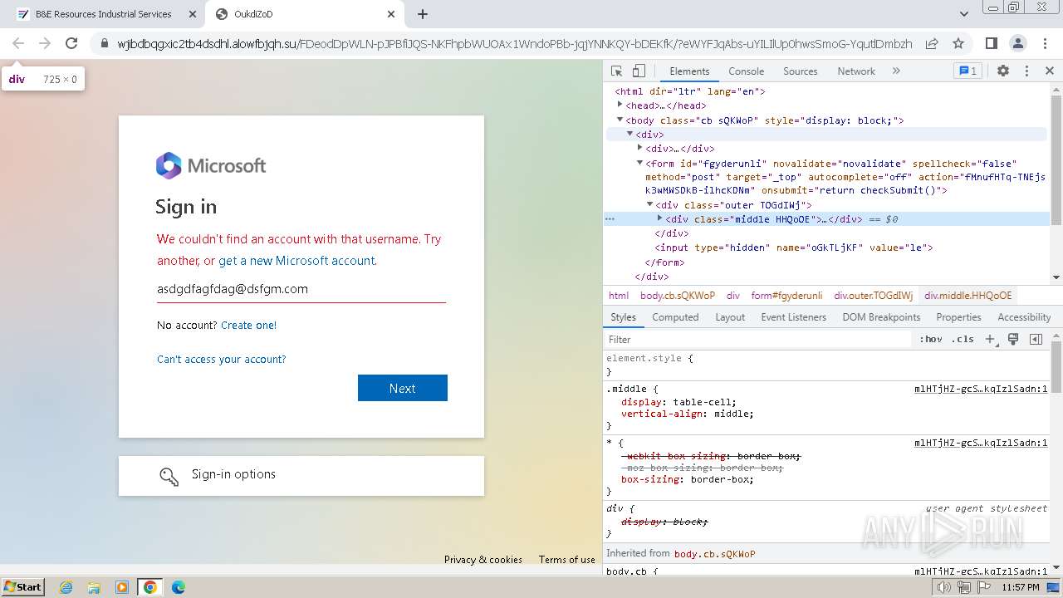
Task: Select form#fgyderunli breadcrumb item
Action: pyautogui.click(x=786, y=296)
